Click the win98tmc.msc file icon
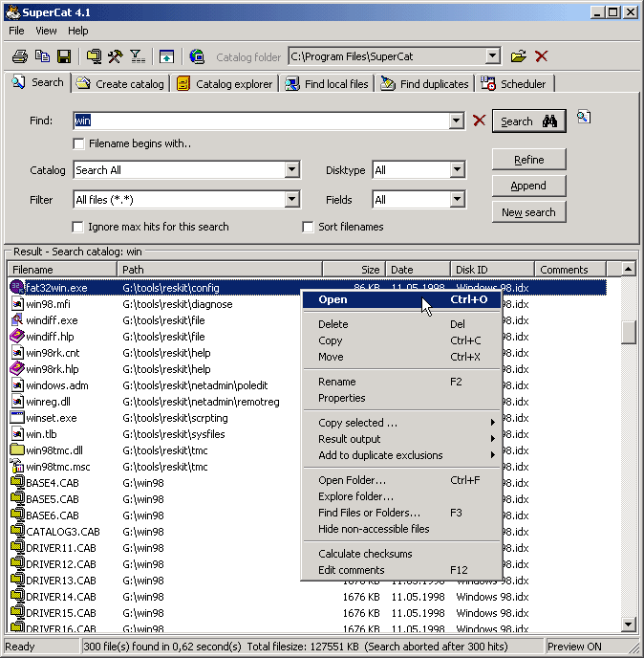Viewport: 644px width, 658px height. (x=17, y=466)
